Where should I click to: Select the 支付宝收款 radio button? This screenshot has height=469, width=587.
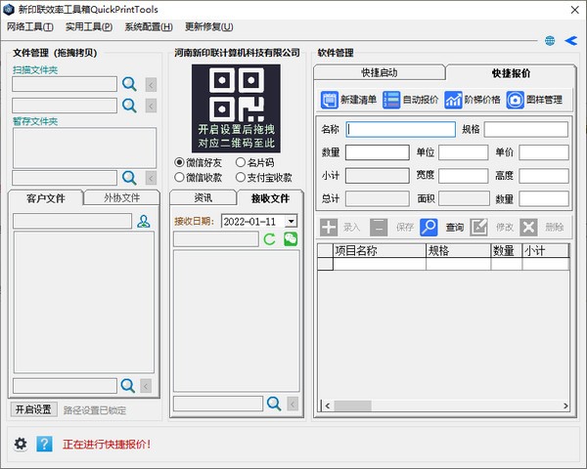(x=241, y=178)
